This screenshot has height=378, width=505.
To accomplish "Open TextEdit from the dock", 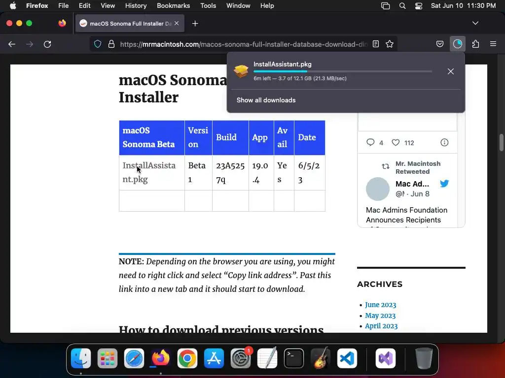I will pyautogui.click(x=267, y=357).
